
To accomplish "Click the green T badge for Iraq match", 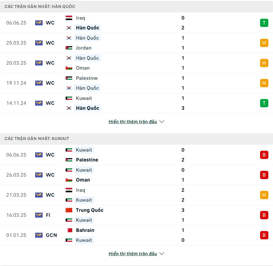I will (264, 23).
